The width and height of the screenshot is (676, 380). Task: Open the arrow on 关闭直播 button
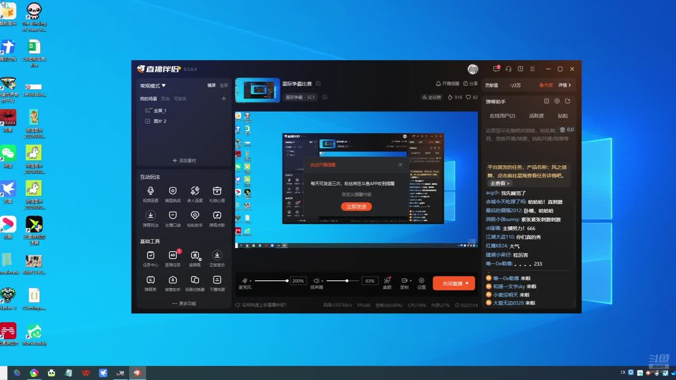[467, 283]
